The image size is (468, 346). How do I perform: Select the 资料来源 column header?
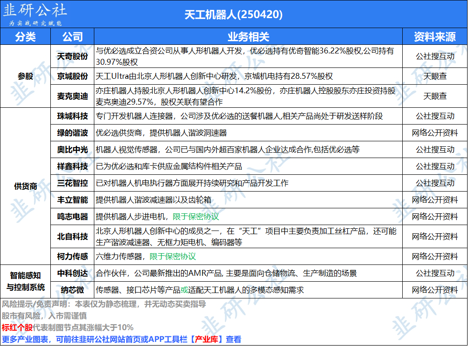[435, 37]
